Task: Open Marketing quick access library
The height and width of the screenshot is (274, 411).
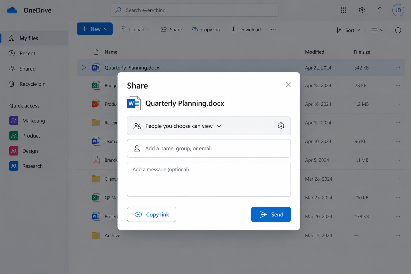Action: [x=27, y=121]
